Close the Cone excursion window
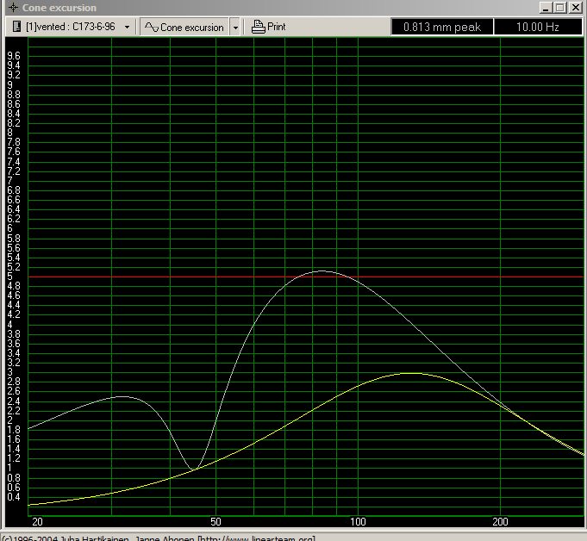 pos(576,8)
